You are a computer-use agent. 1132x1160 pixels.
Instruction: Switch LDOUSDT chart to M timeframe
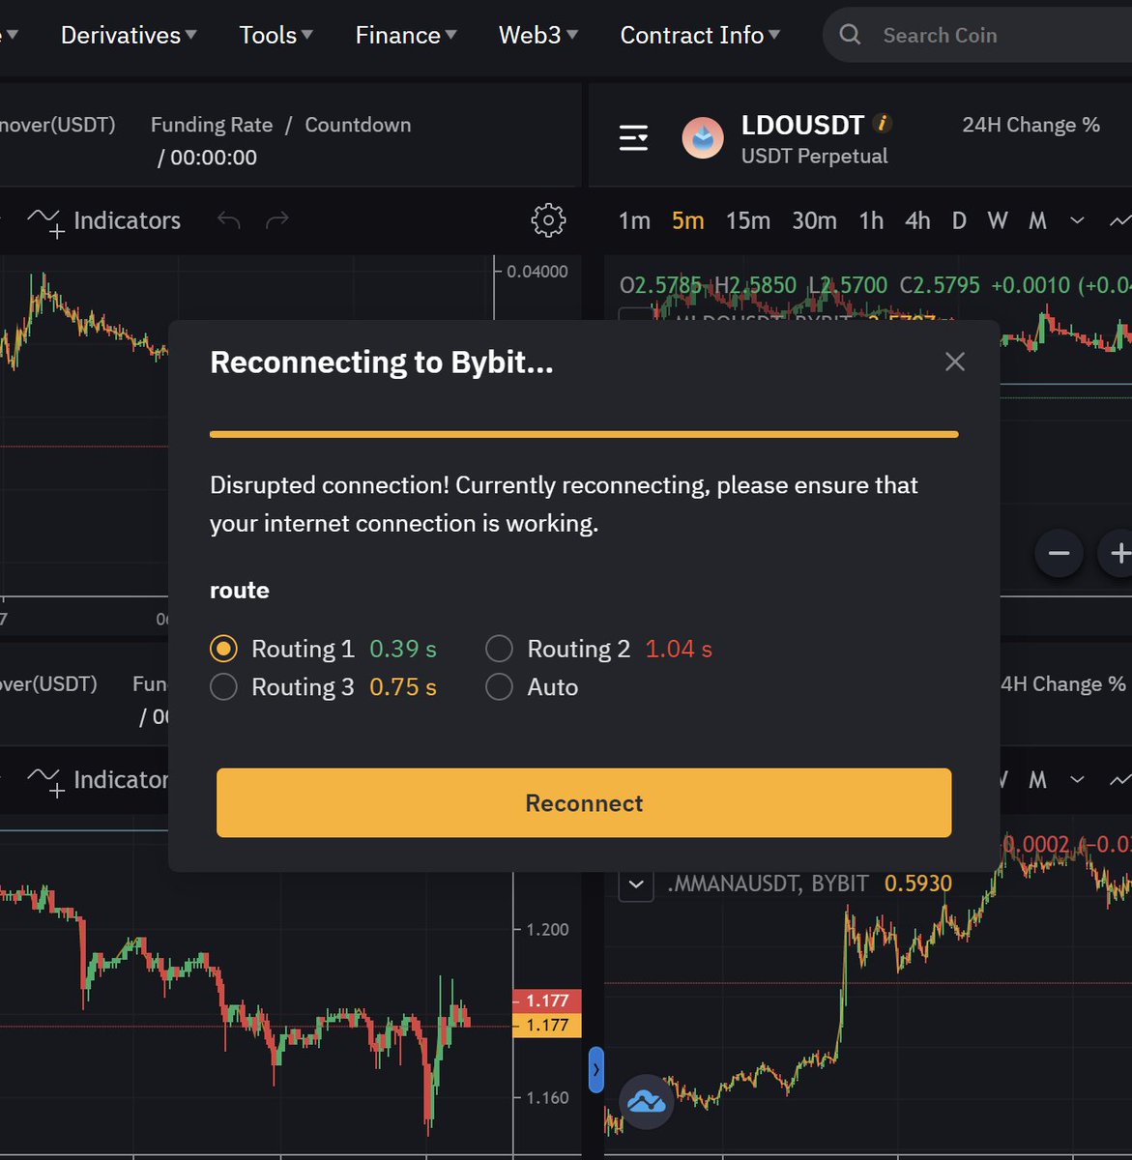pos(1037,220)
